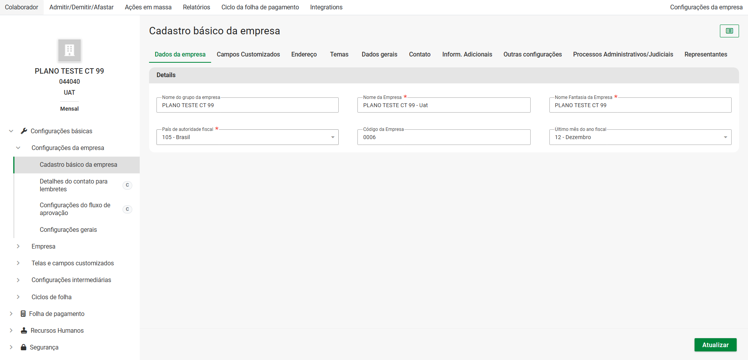This screenshot has width=748, height=360.
Task: Click the Nome da Empresa input field
Action: point(444,105)
